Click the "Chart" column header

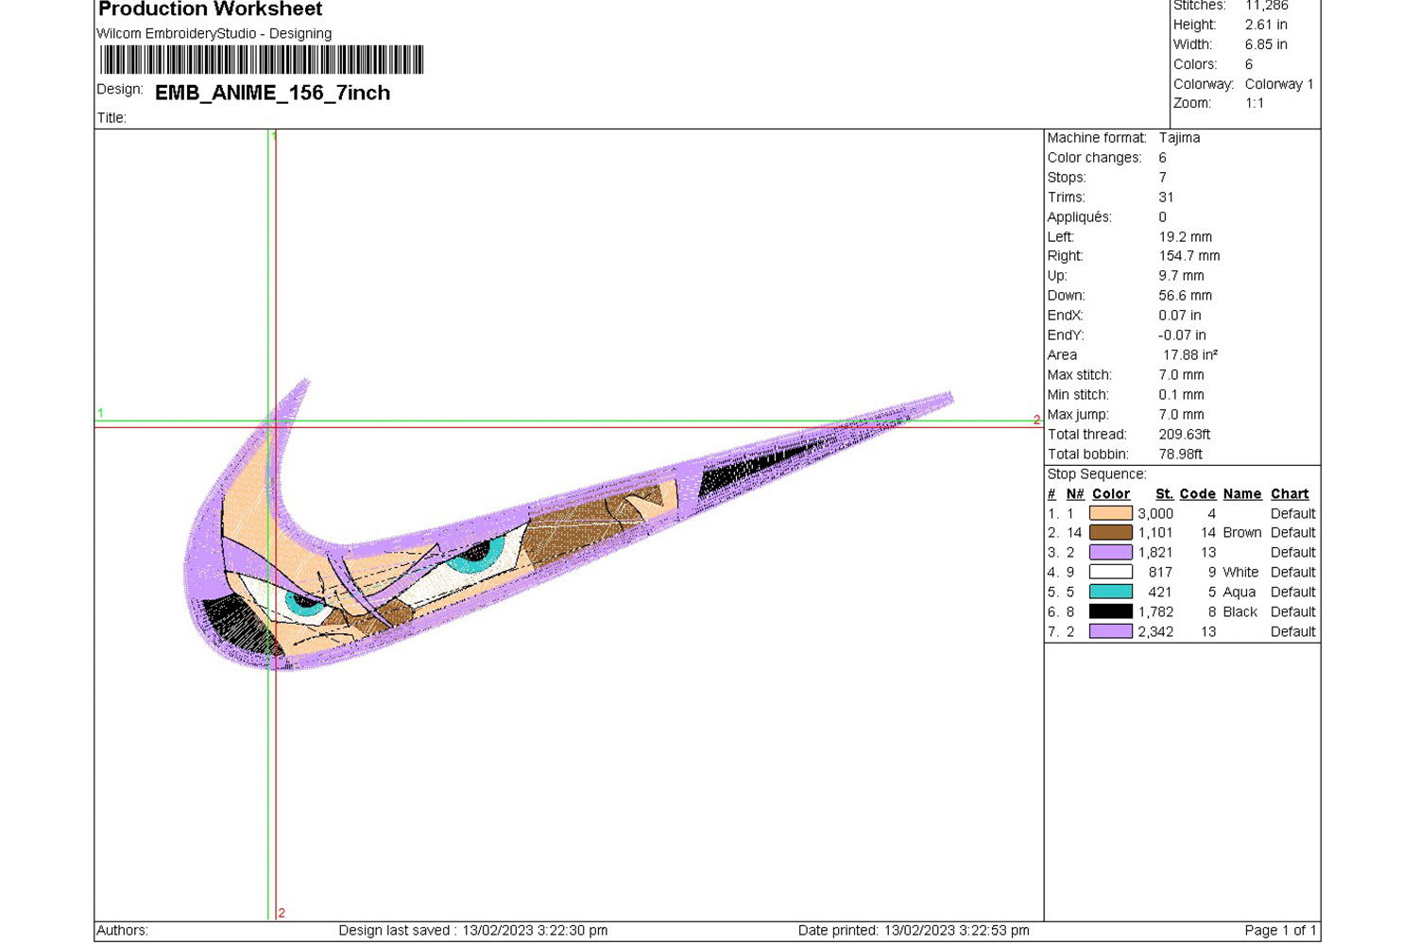point(1289,494)
